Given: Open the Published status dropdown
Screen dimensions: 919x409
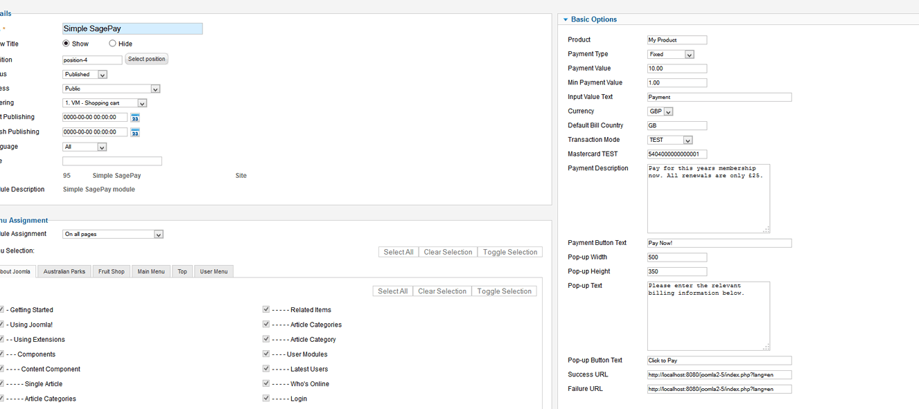Looking at the screenshot, I should 85,74.
